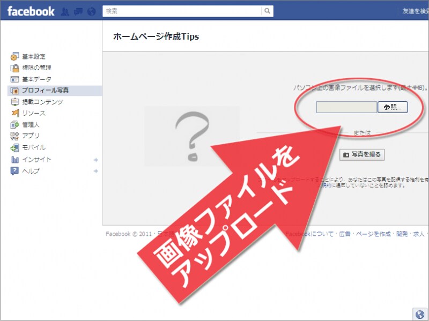Click 権限の管理 lock icon

click(14, 68)
